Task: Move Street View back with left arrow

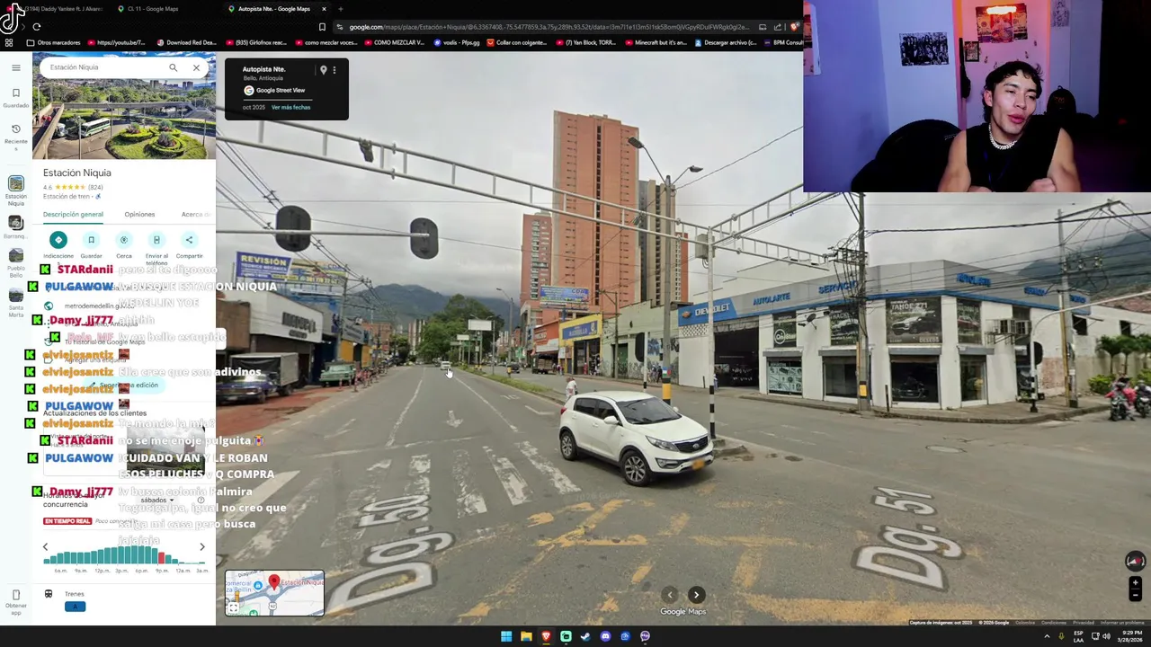Action: (669, 595)
